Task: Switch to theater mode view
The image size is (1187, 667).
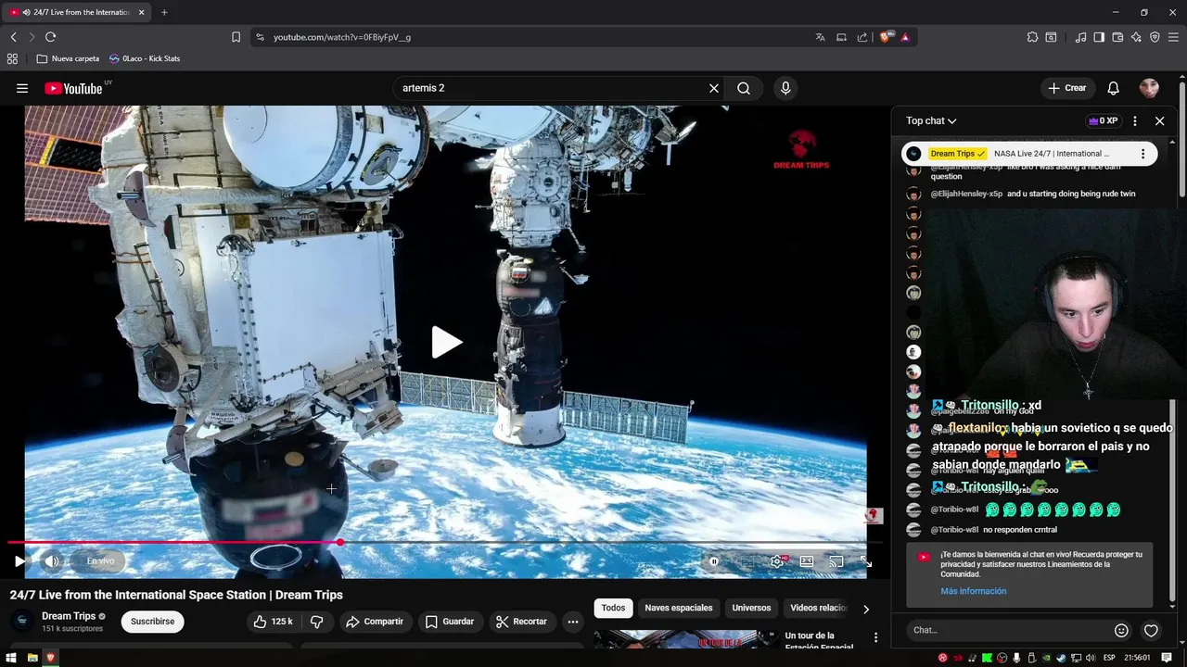Action: (807, 561)
